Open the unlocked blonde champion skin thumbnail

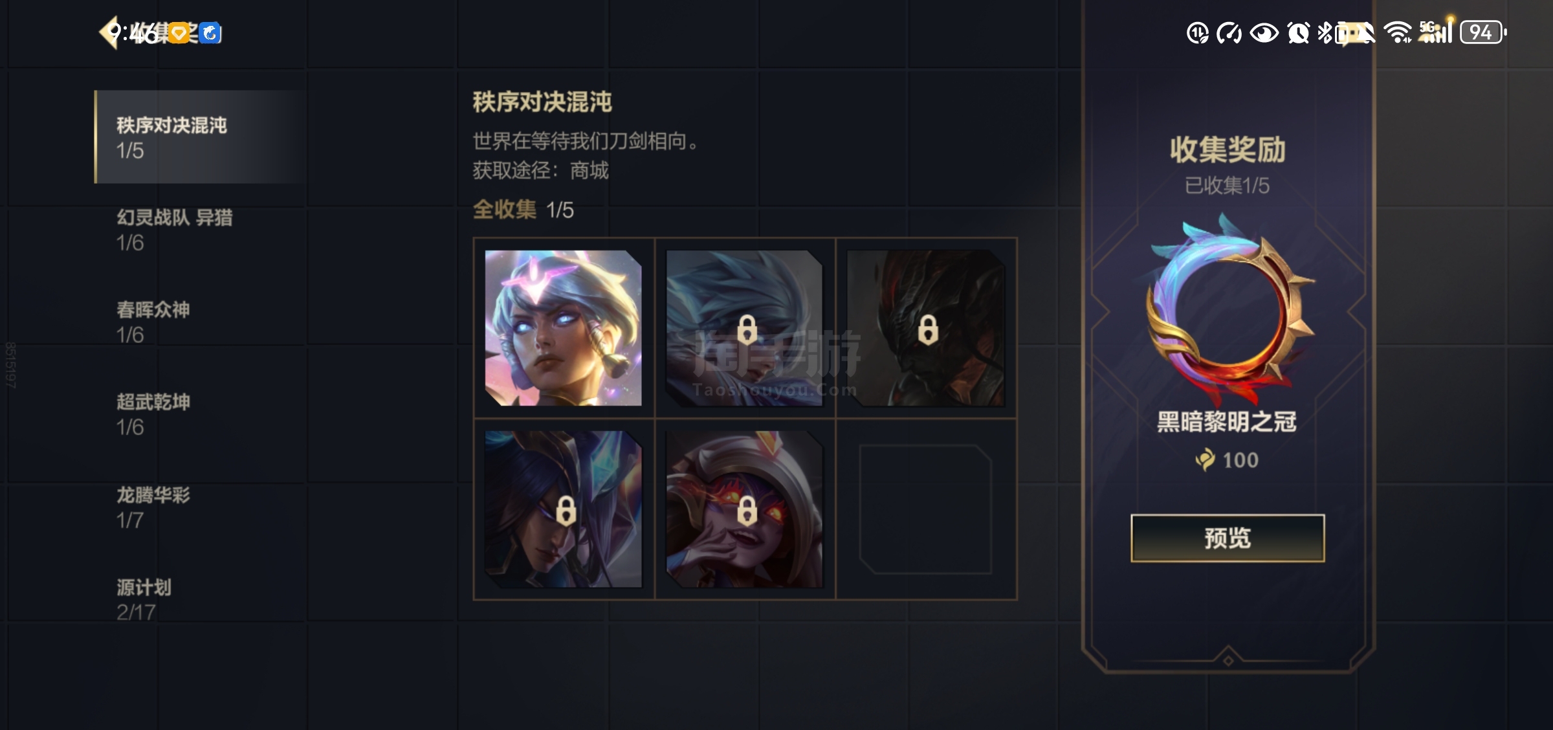pyautogui.click(x=564, y=328)
